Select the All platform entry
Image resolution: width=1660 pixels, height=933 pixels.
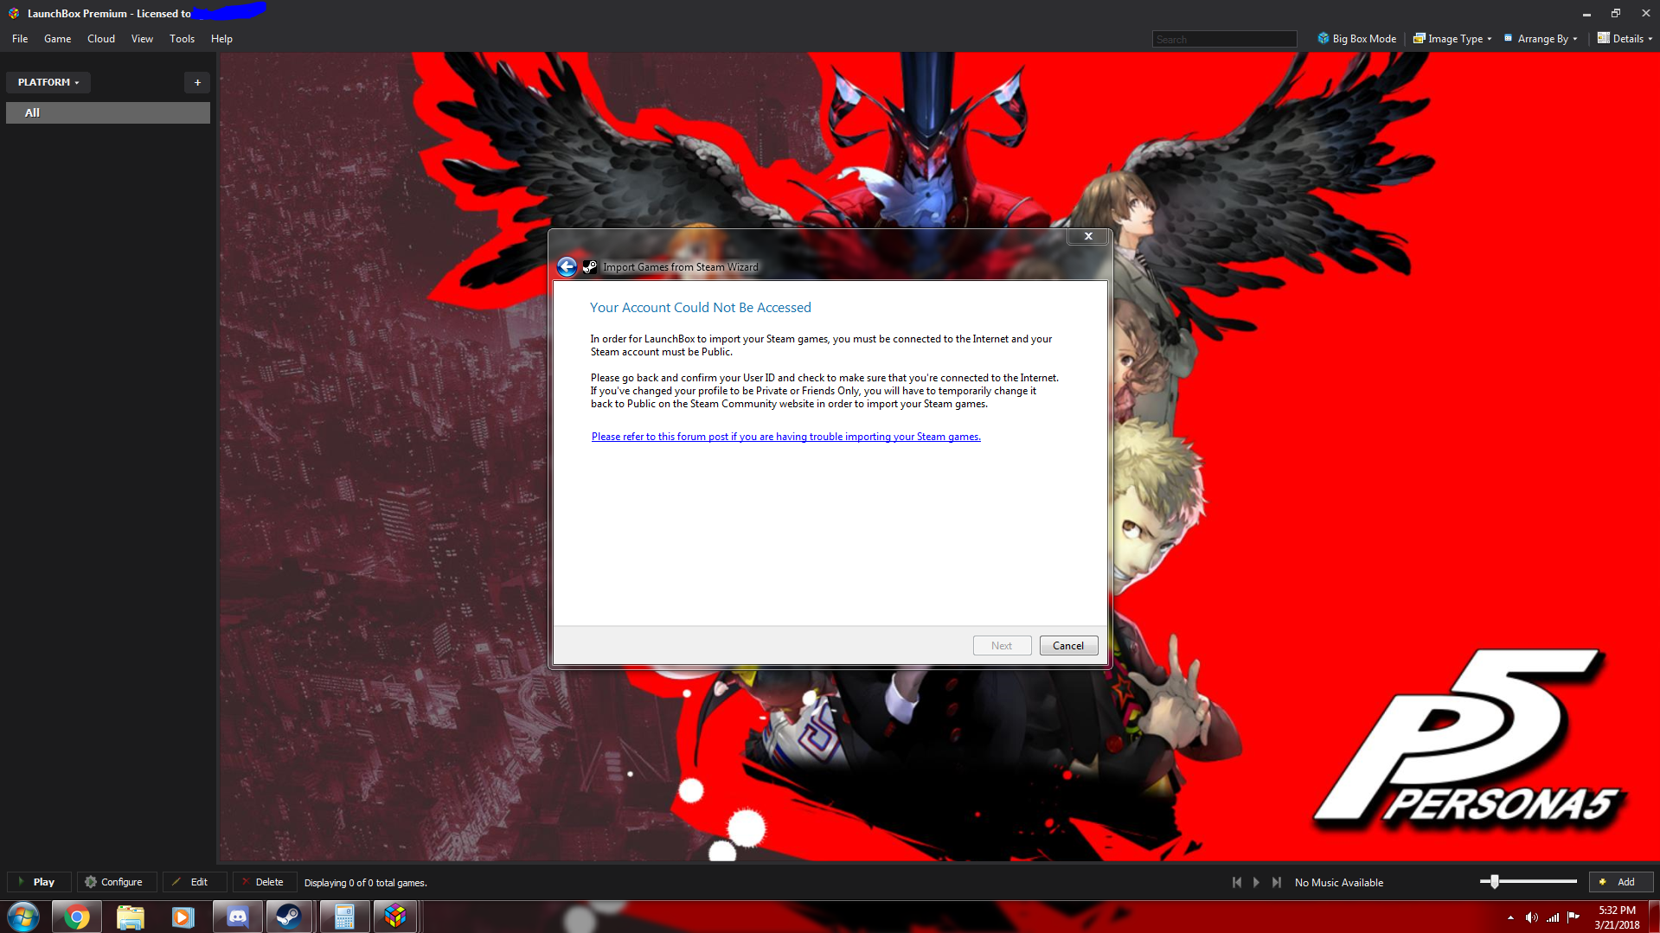tap(108, 113)
